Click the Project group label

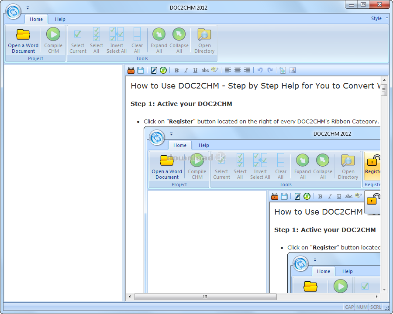pyautogui.click(x=35, y=58)
